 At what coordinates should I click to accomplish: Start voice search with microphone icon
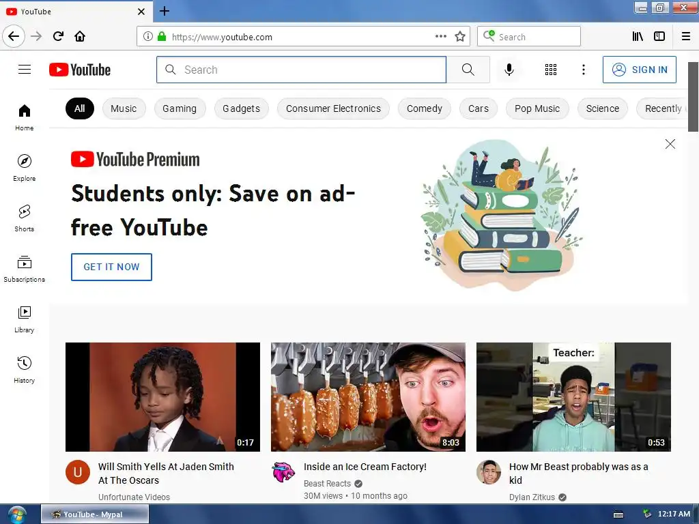click(x=509, y=70)
